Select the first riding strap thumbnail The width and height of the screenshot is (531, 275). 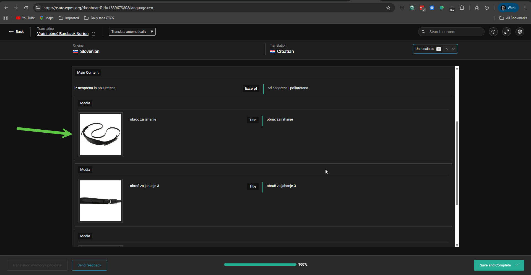101,134
